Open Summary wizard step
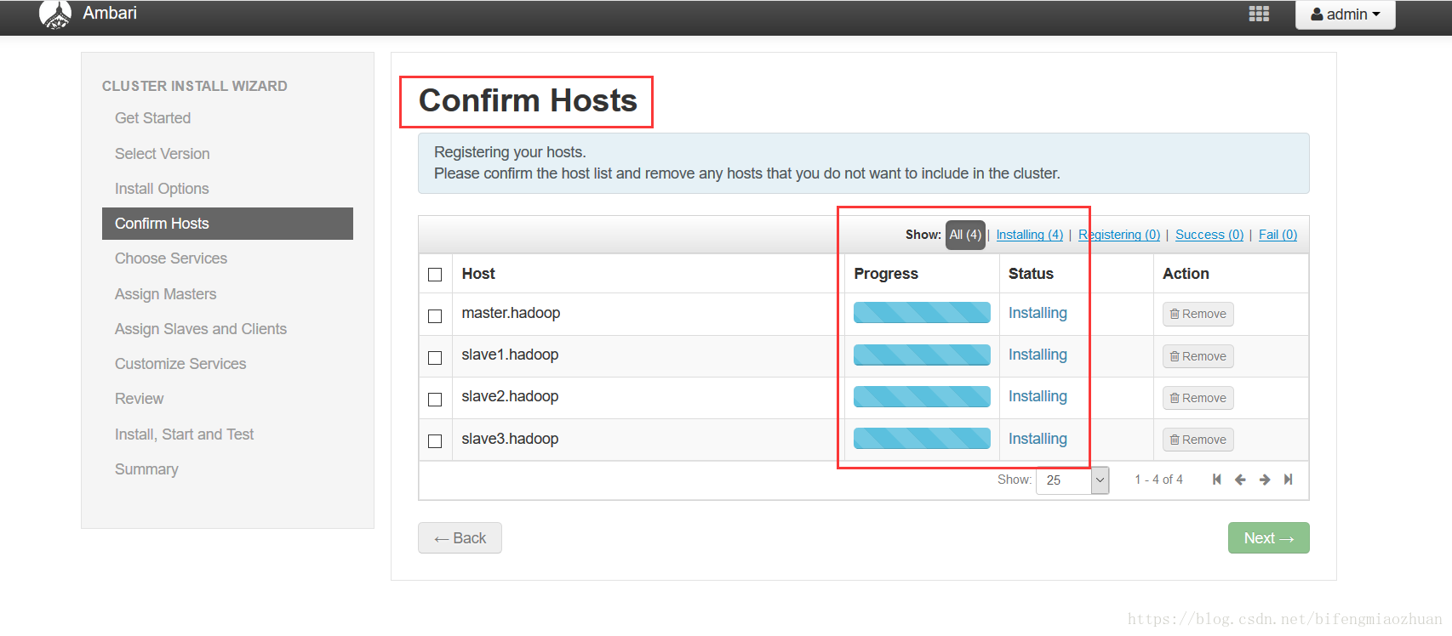 pyautogui.click(x=146, y=469)
